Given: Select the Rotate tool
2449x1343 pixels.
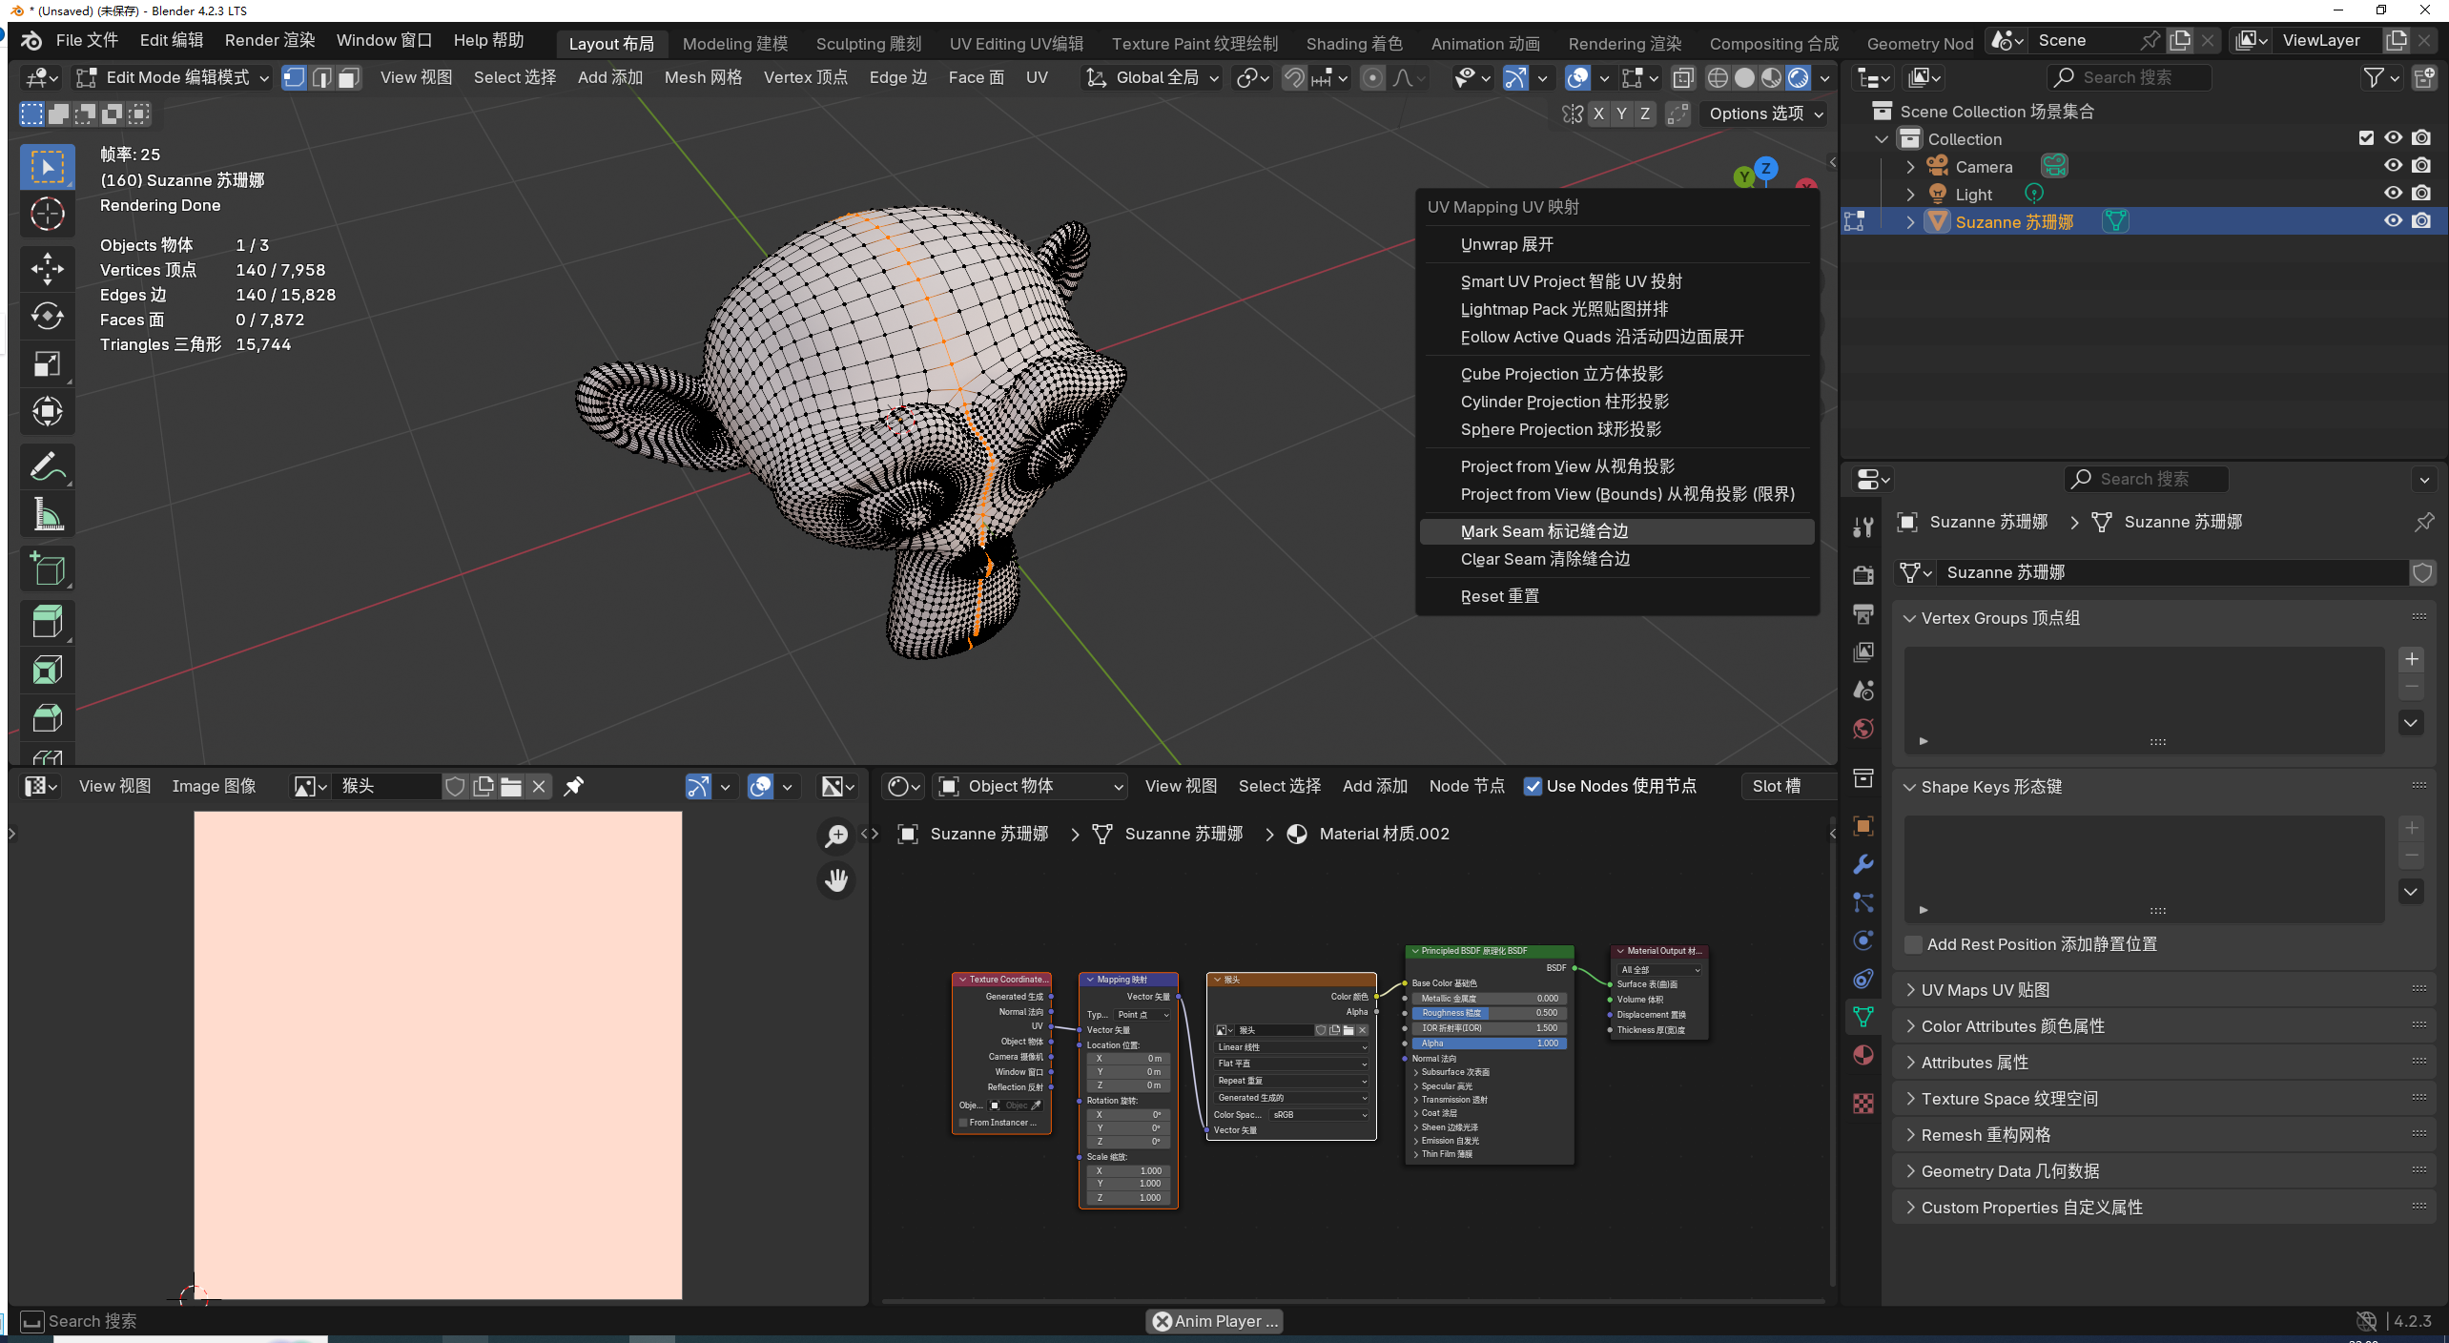Looking at the screenshot, I should [x=47, y=316].
